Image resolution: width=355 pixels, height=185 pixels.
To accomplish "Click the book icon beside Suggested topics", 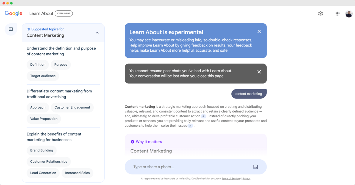I will coord(28,29).
